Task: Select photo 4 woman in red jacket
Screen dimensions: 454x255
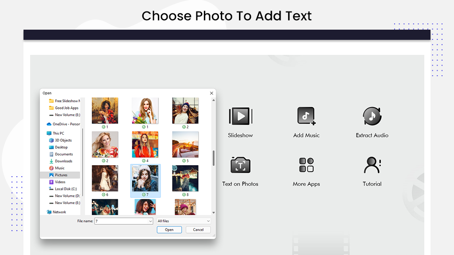Action: click(145, 145)
